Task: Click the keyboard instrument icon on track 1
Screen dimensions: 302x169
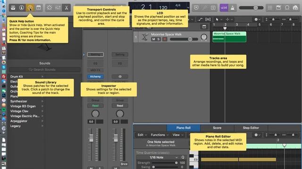Action: click(x=145, y=37)
